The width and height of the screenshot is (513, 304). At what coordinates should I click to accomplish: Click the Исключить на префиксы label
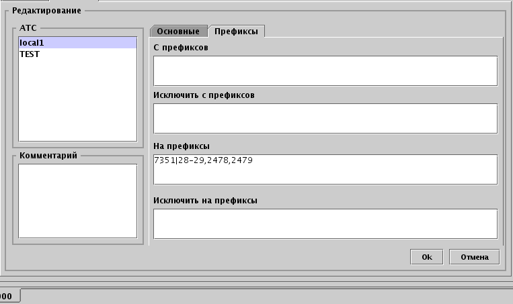tap(205, 200)
